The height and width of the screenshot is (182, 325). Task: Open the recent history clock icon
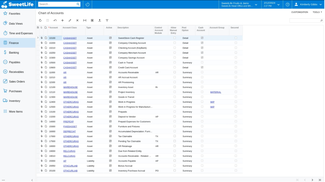click(x=87, y=4)
